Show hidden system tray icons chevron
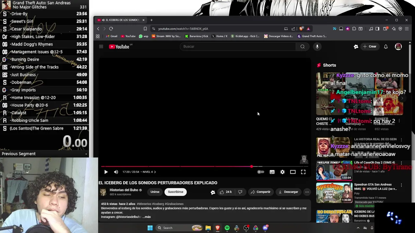This screenshot has width=415, height=233. (x=358, y=228)
